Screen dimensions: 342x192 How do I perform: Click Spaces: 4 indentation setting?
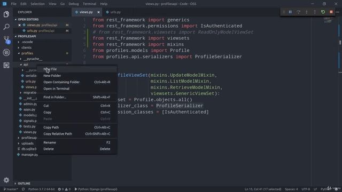(291, 189)
